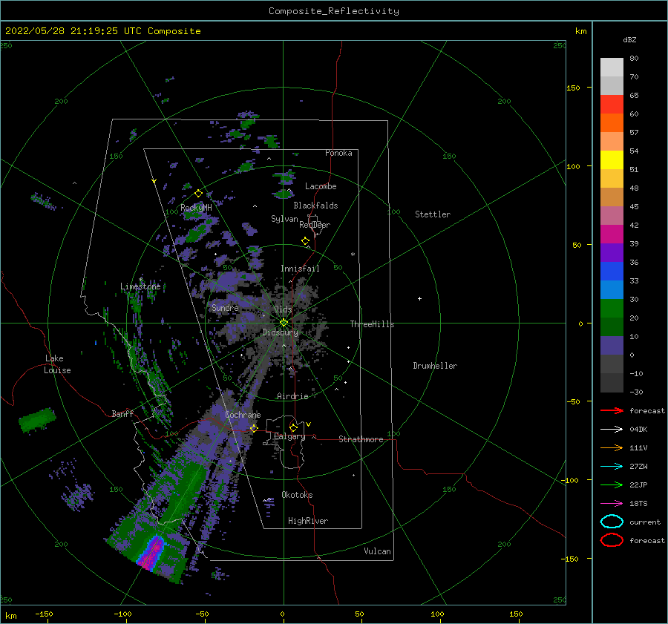
Task: Click the Calgary city label
Action: (x=289, y=436)
